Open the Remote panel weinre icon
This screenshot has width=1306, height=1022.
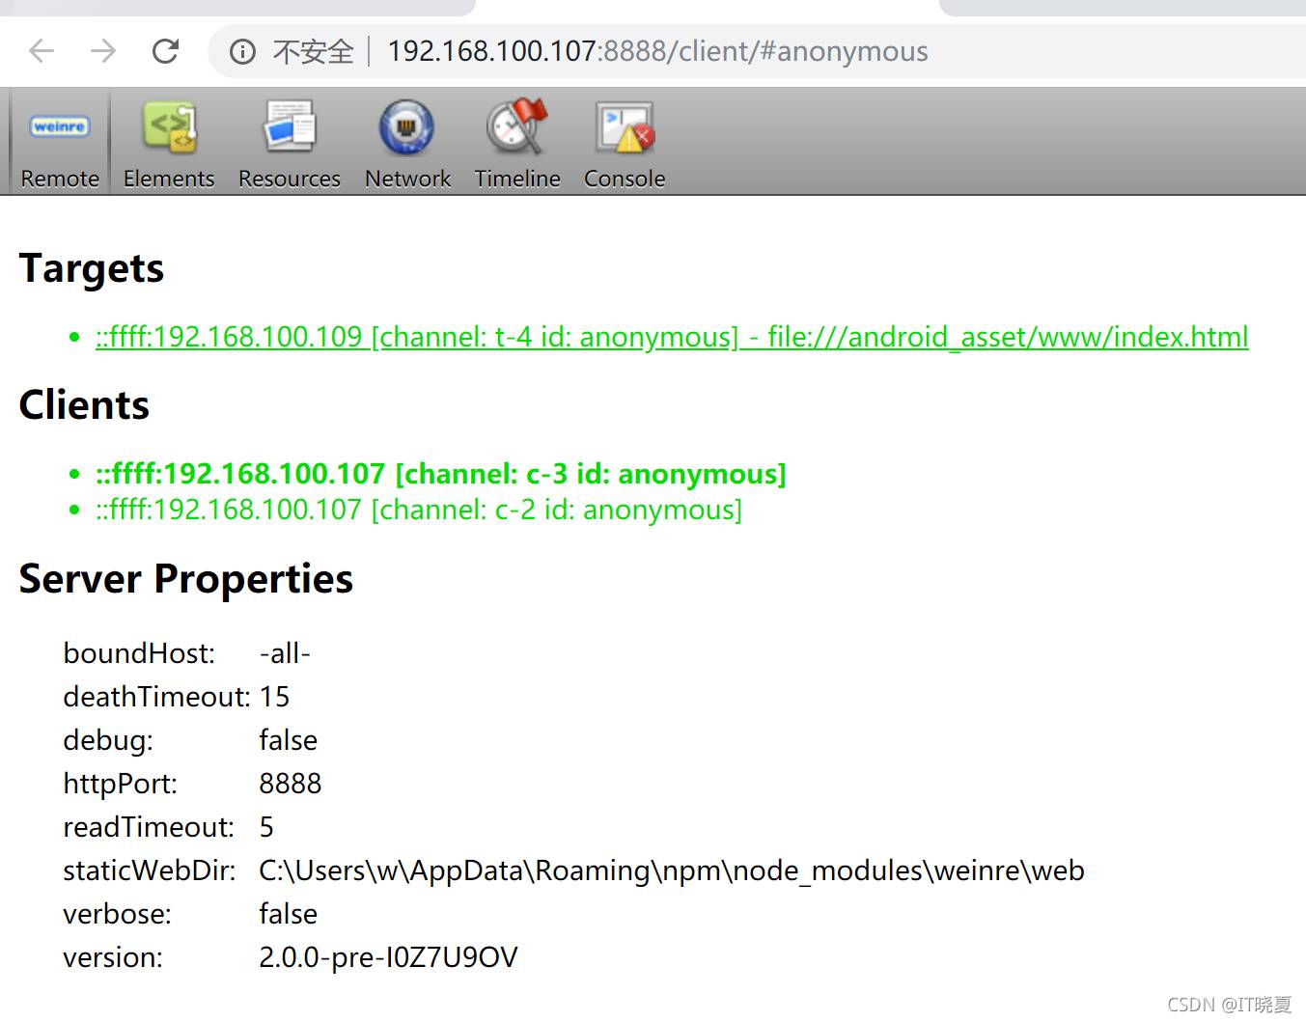point(60,126)
